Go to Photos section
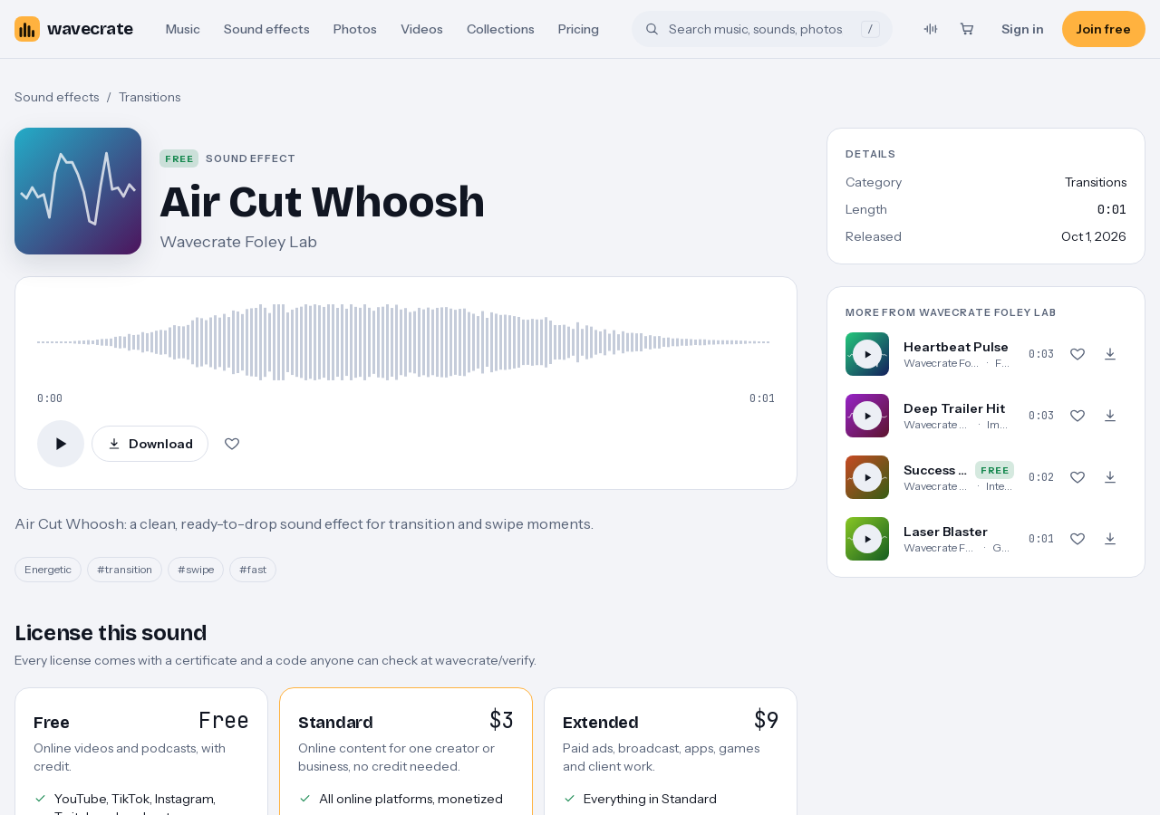The height and width of the screenshot is (815, 1160). point(355,29)
